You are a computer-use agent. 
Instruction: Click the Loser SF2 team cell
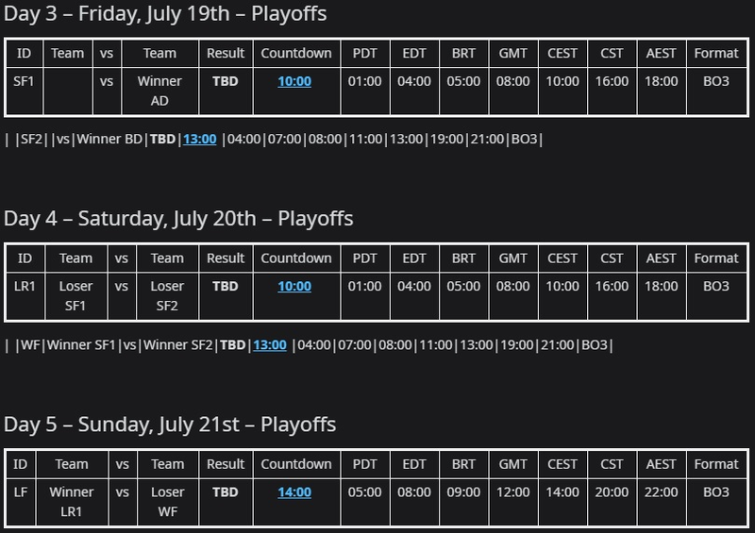tap(167, 296)
